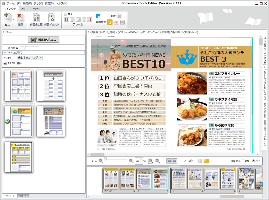Go to next page with right arrow
The image size is (269, 200).
pos(175,161)
